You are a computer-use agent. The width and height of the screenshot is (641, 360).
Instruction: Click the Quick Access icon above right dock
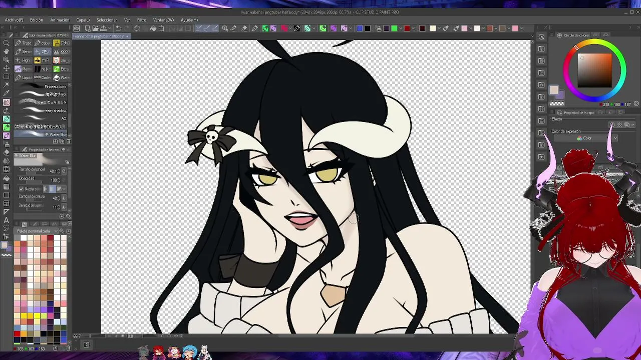541,37
